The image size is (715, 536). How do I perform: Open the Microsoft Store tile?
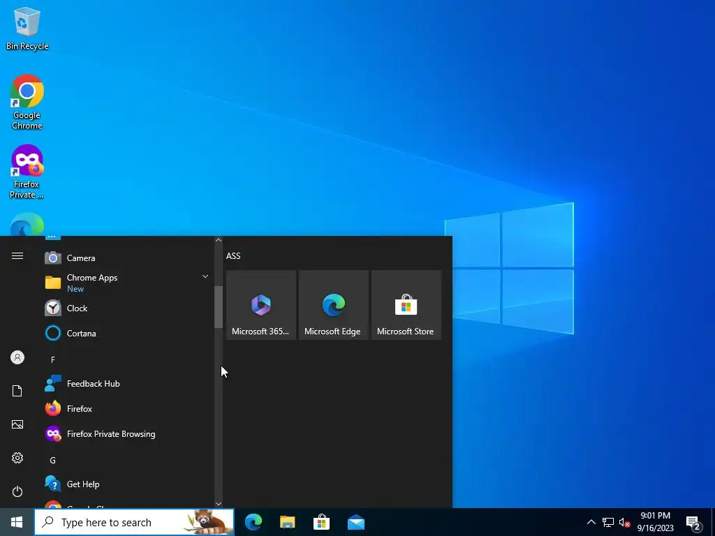click(406, 305)
